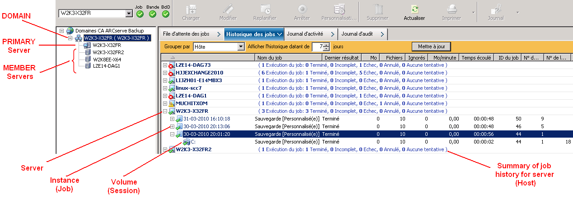Click the Arrêter stop icon
Viewport: 573px width, 199px height.
[302, 9]
